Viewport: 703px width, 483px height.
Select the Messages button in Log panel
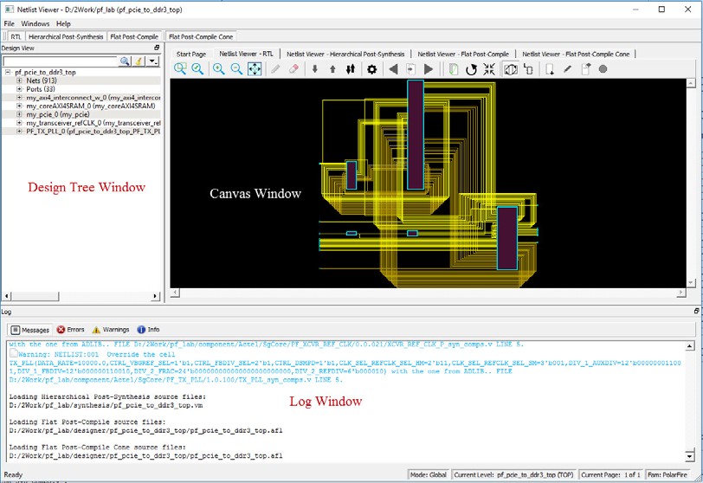pyautogui.click(x=30, y=330)
